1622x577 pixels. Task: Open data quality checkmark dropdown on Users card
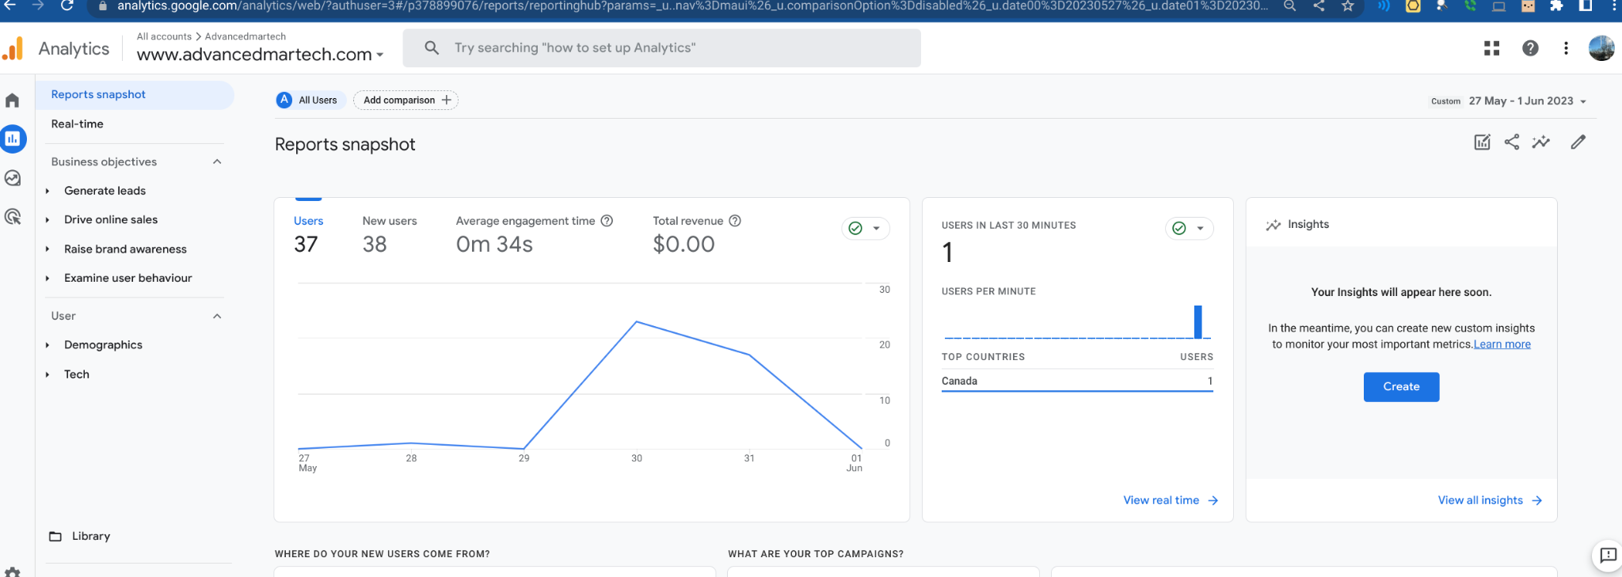click(x=865, y=229)
